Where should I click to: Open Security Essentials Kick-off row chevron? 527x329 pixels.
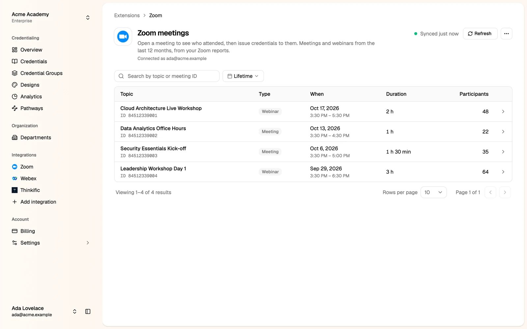point(503,152)
